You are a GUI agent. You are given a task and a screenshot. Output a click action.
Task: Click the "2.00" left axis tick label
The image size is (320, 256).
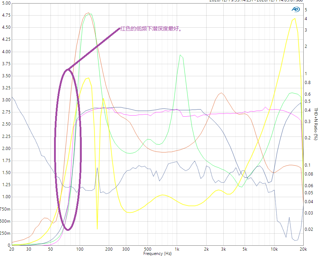6,149
